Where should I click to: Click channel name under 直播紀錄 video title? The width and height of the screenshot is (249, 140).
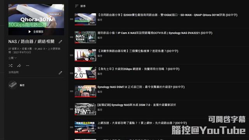tap(100, 110)
